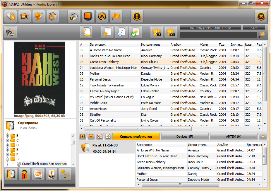Select Grand Theft Auto: San Andreas album
Screen dimensions: 271x191
[44, 164]
